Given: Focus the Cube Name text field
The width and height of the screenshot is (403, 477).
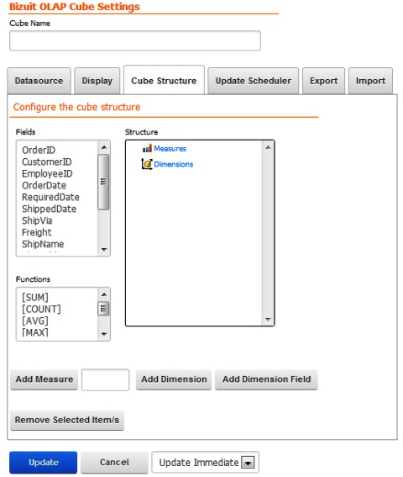Looking at the screenshot, I should tap(135, 40).
